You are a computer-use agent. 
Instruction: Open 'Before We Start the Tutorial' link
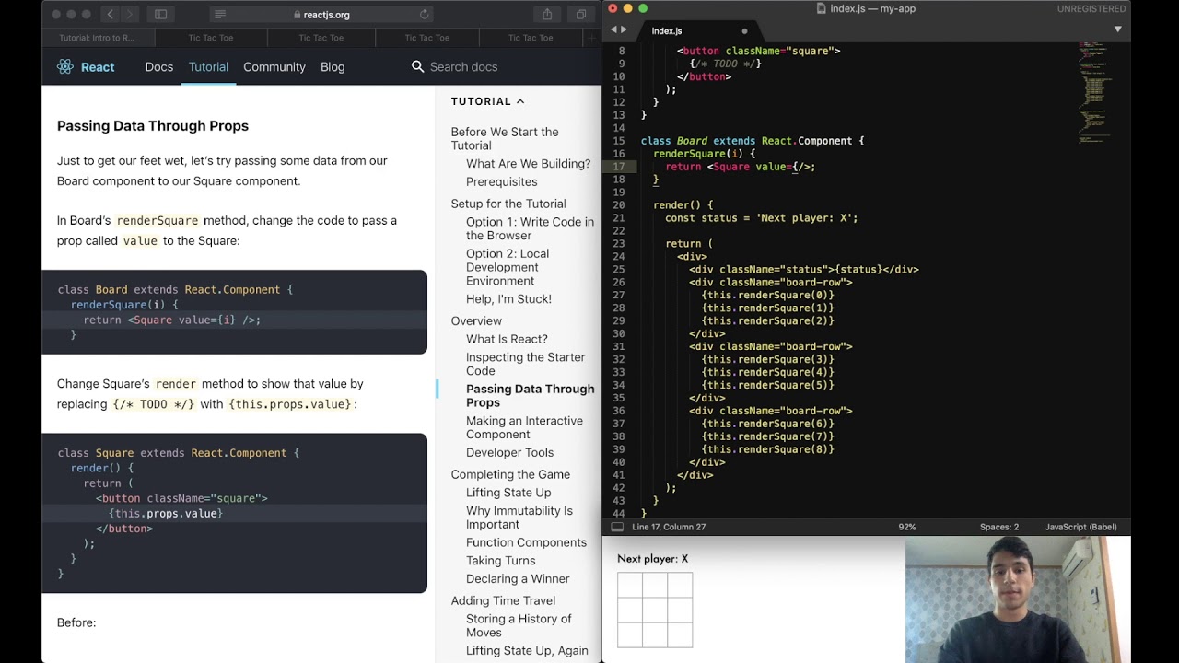click(505, 138)
